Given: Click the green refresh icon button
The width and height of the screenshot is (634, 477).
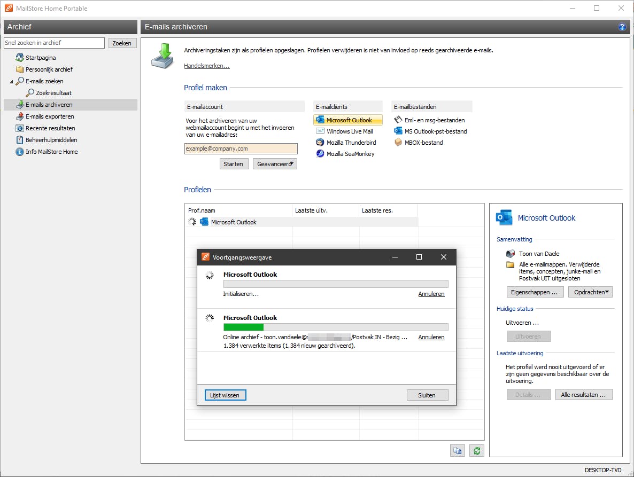Looking at the screenshot, I should pos(477,451).
